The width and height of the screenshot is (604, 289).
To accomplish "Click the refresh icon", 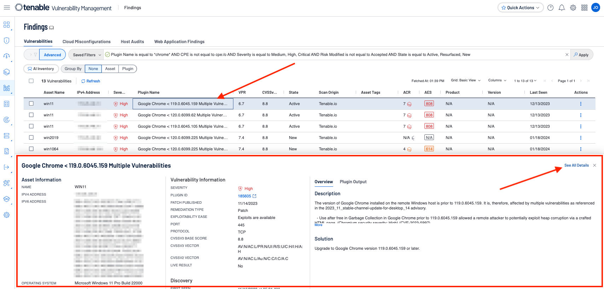I will [x=83, y=81].
